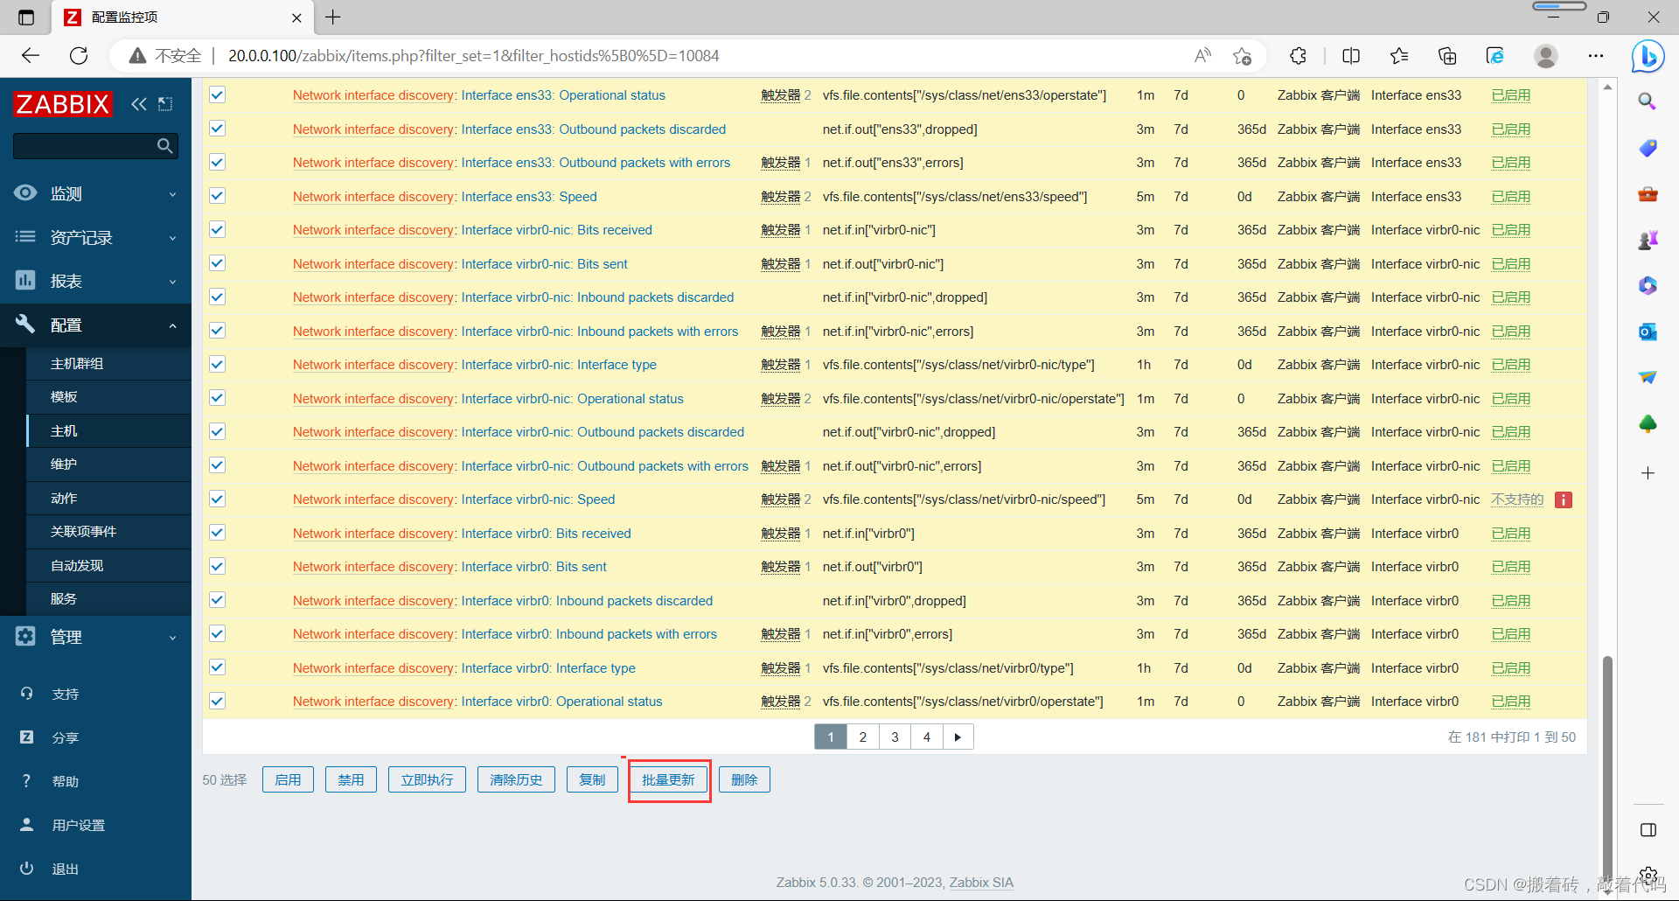Open the 主机 submenu item
Image resolution: width=1679 pixels, height=901 pixels.
point(108,430)
